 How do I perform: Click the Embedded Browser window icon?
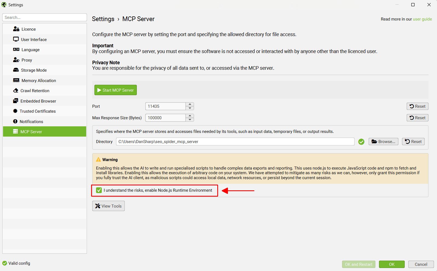(x=16, y=101)
